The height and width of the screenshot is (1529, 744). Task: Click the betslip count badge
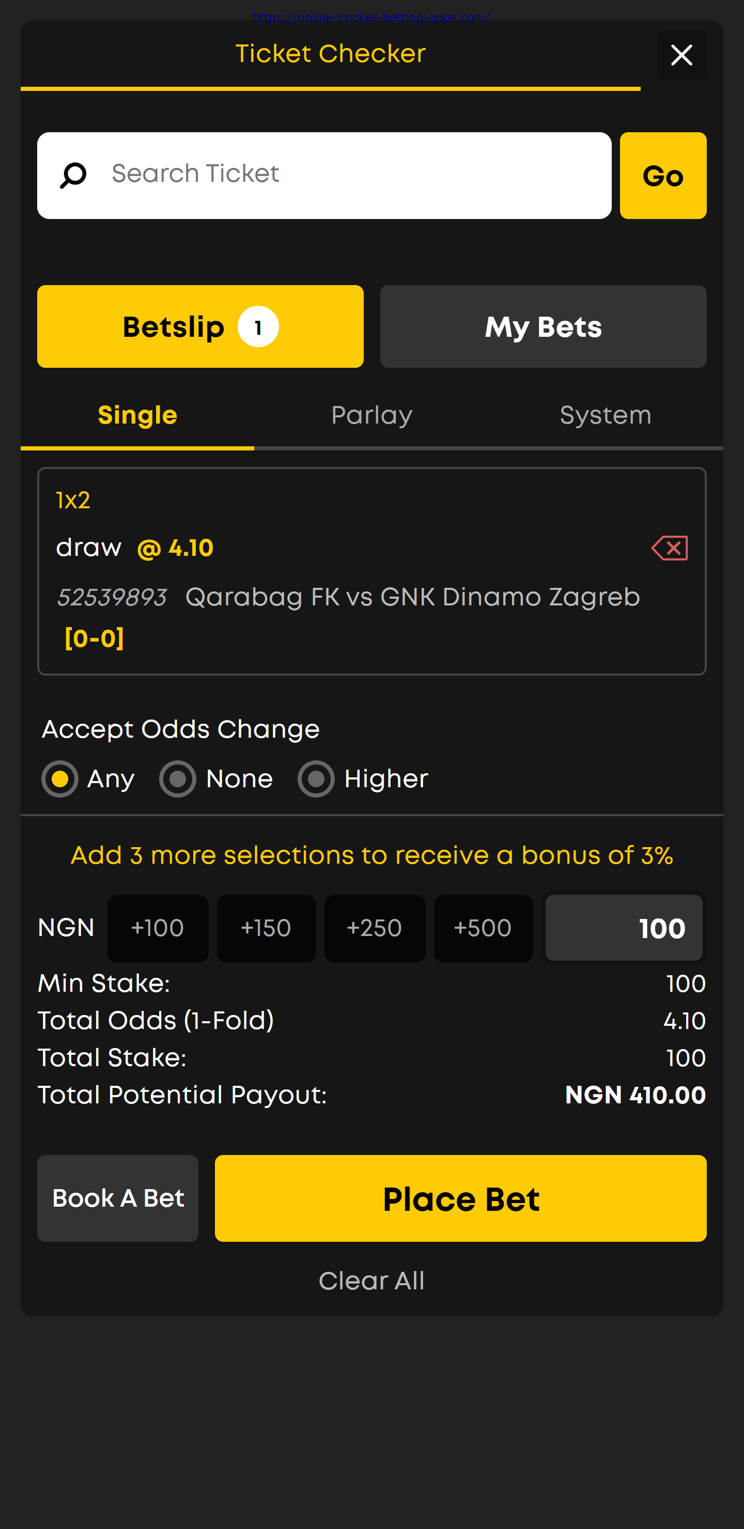coord(258,327)
